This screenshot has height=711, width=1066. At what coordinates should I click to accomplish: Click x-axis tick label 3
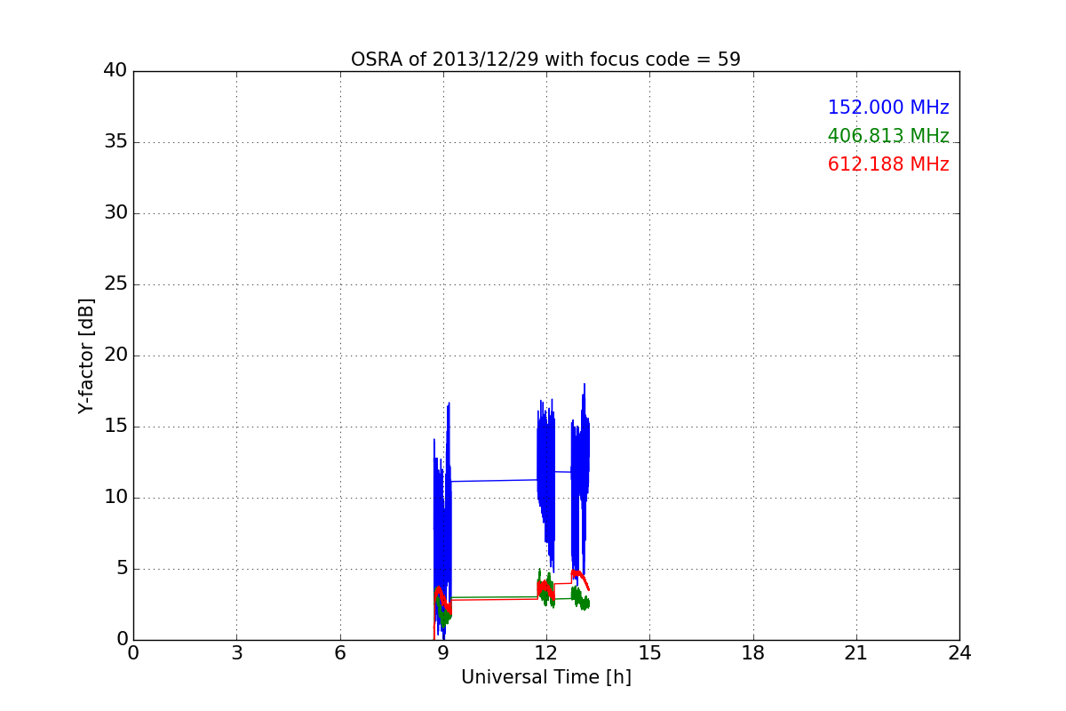pos(236,653)
